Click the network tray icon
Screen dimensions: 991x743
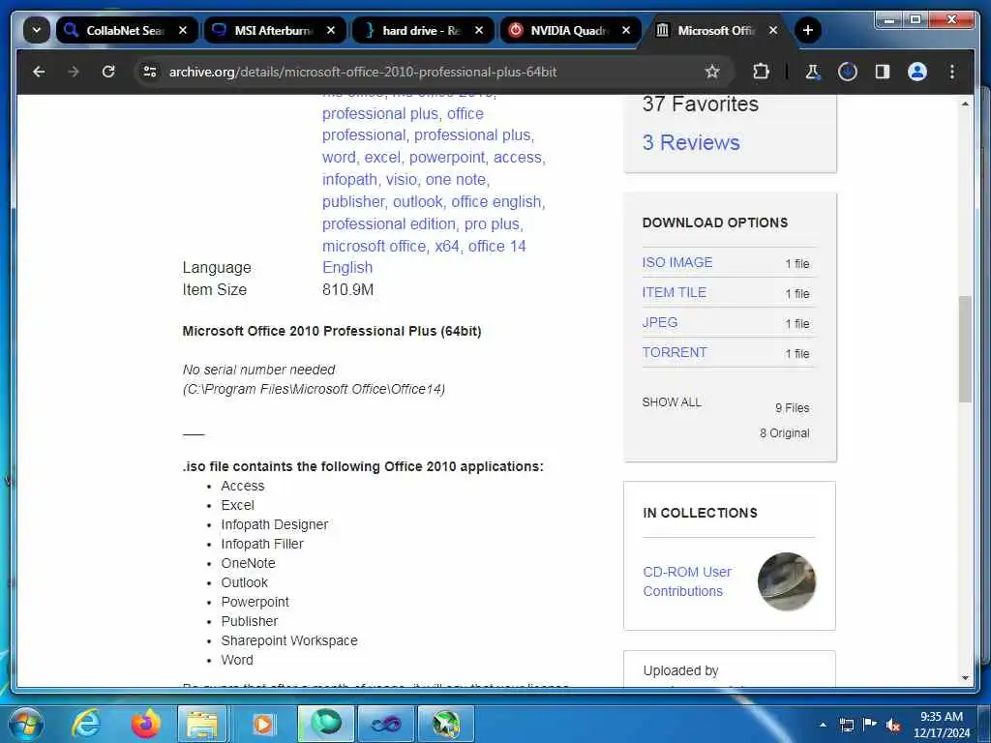[846, 725]
